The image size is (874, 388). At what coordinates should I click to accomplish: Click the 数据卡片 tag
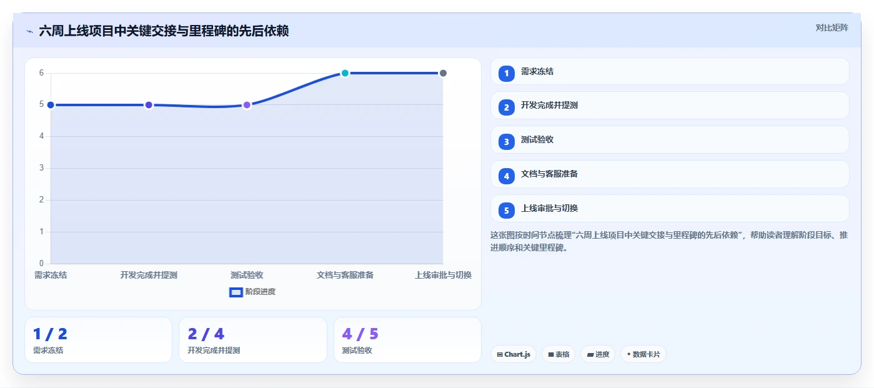click(643, 354)
